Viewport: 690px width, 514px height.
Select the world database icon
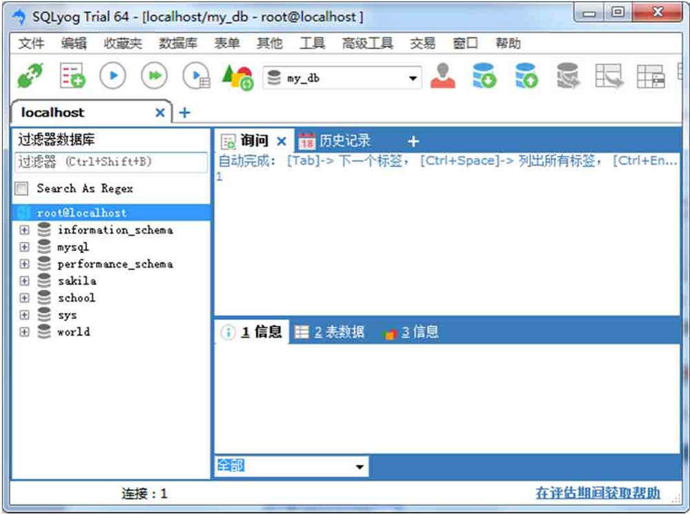click(44, 331)
